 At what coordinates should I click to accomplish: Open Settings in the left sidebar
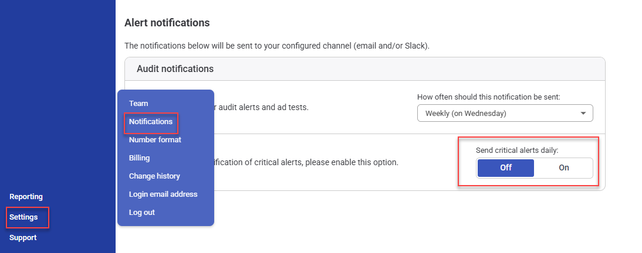[x=23, y=217]
